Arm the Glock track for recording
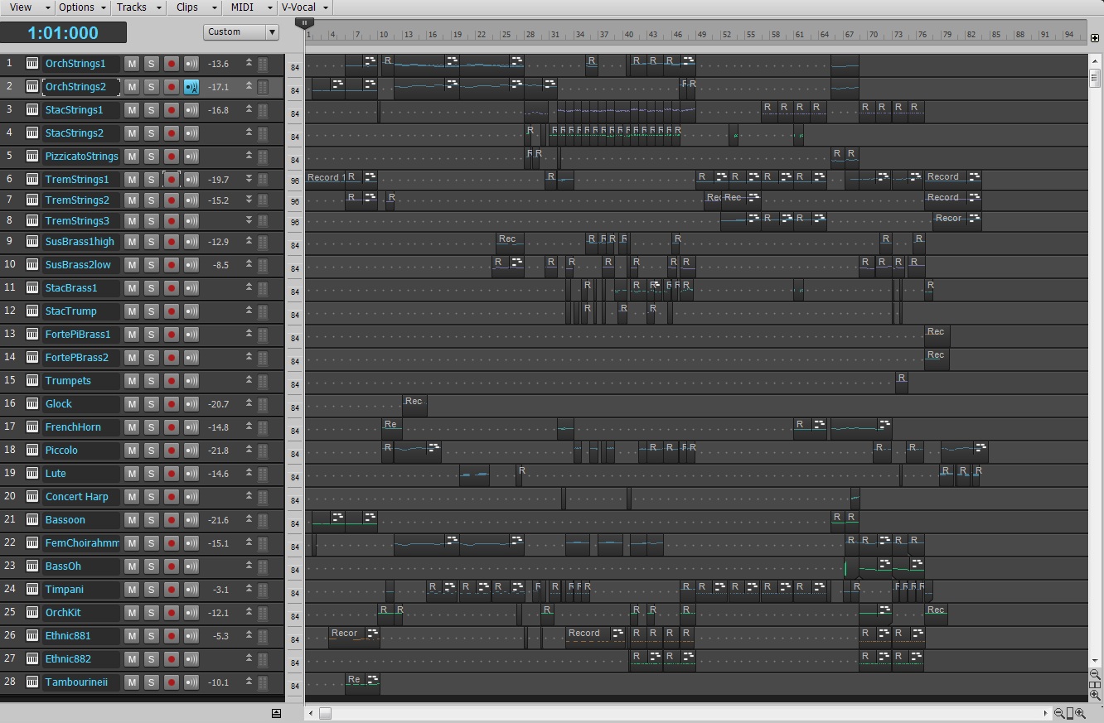1104x723 pixels. point(172,404)
